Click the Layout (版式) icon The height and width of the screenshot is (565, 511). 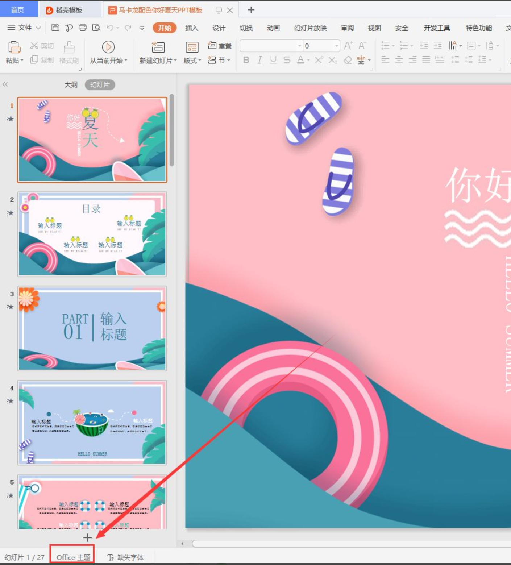click(192, 47)
